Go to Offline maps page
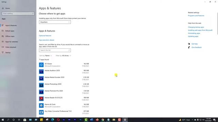 (x=10, y=36)
